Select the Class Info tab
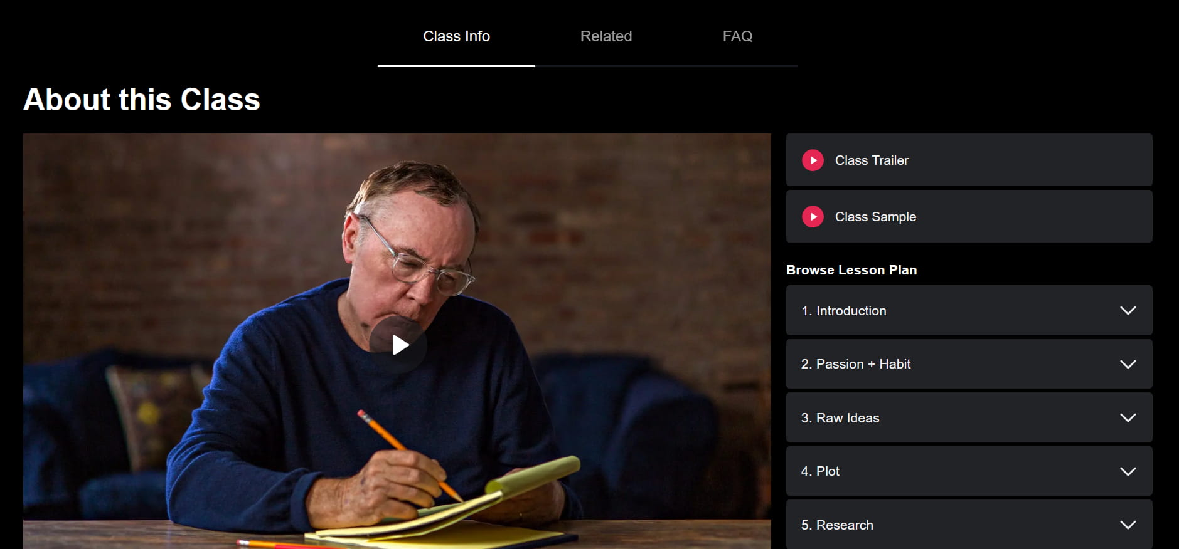Image resolution: width=1179 pixels, height=549 pixels. (456, 36)
